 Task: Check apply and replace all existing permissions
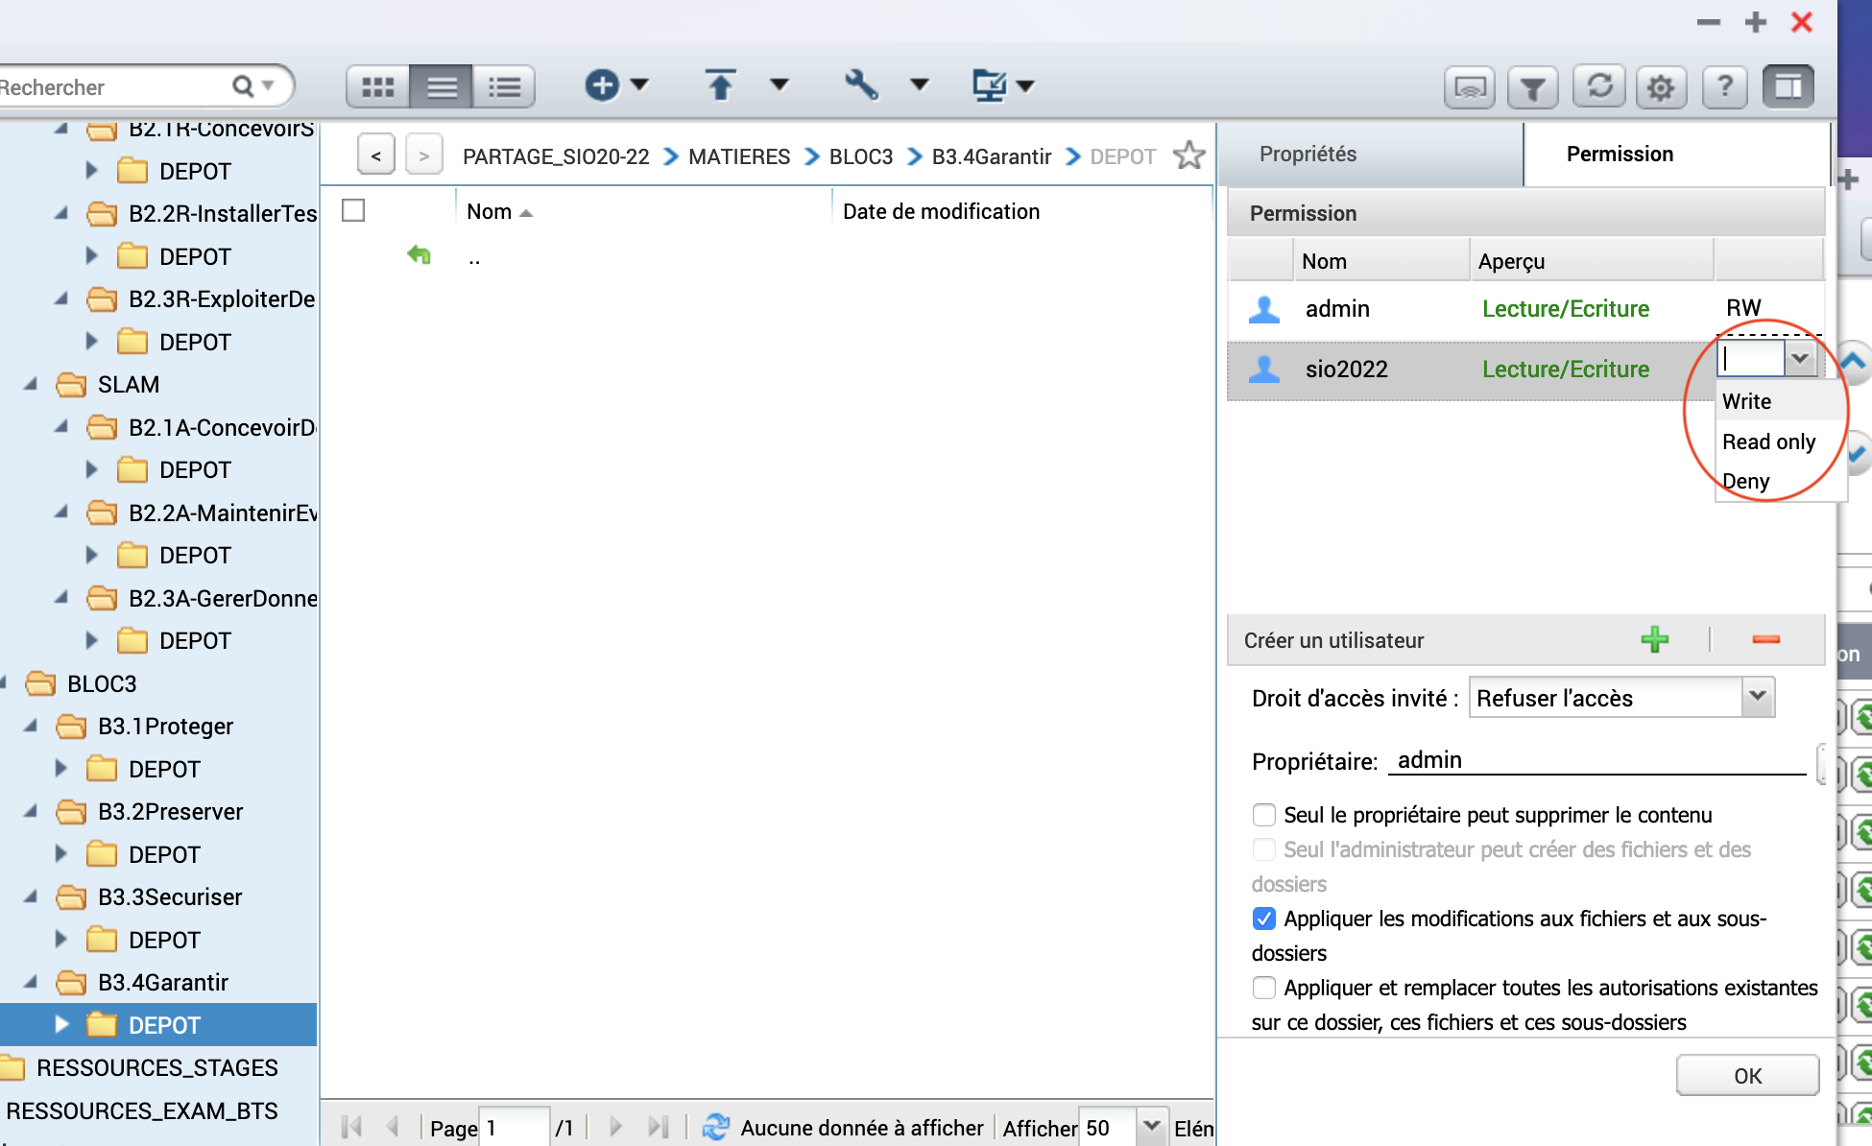(x=1264, y=988)
